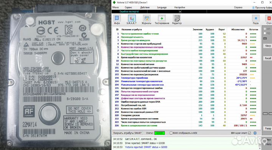Select row Ошибки передачи данных через DMA

point(186,102)
